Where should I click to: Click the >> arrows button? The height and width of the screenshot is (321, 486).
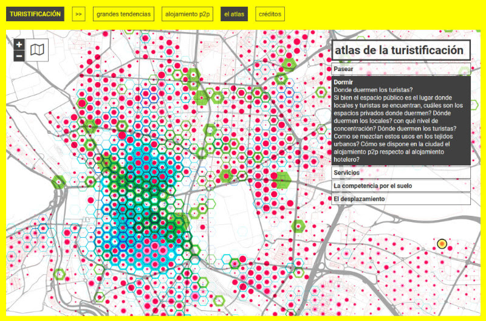pos(78,14)
